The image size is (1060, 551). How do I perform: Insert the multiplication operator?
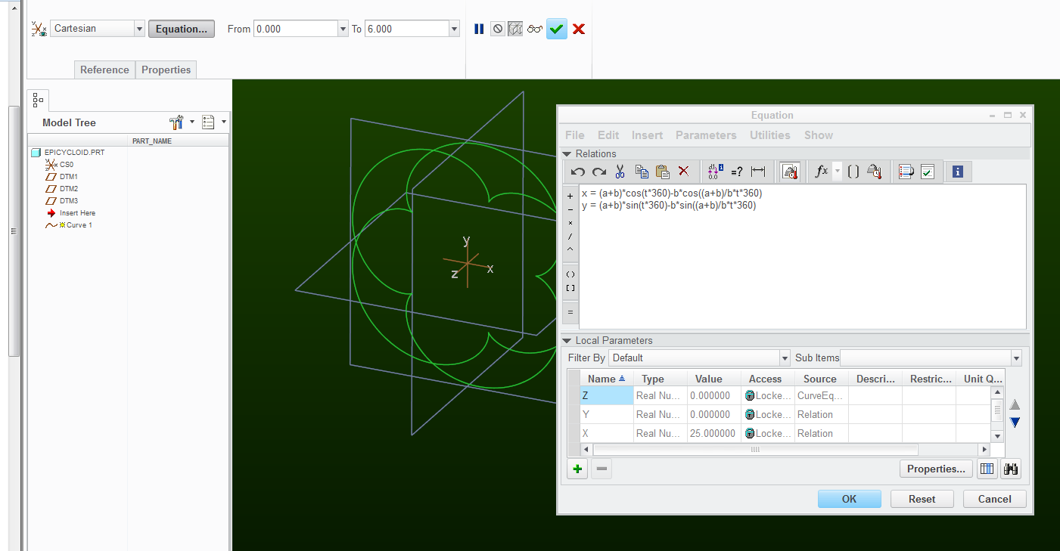pyautogui.click(x=570, y=223)
